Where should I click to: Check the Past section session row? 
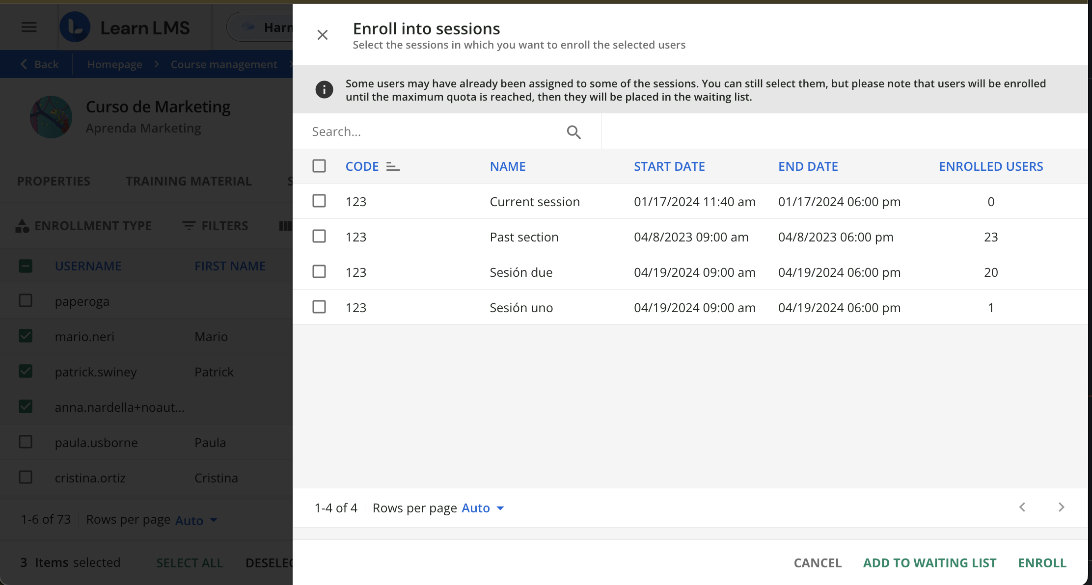point(319,237)
